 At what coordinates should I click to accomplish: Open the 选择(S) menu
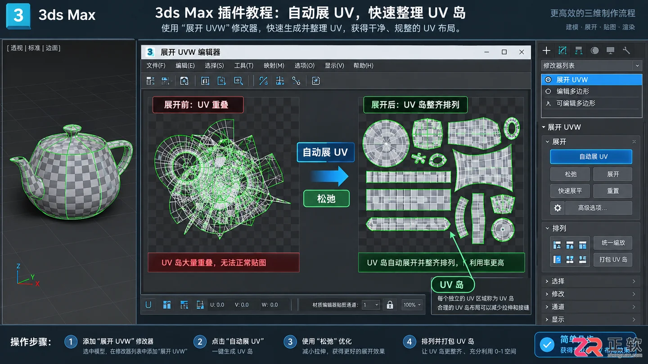pyautogui.click(x=214, y=66)
